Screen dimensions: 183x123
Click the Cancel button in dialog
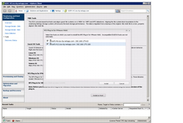tap(122, 84)
